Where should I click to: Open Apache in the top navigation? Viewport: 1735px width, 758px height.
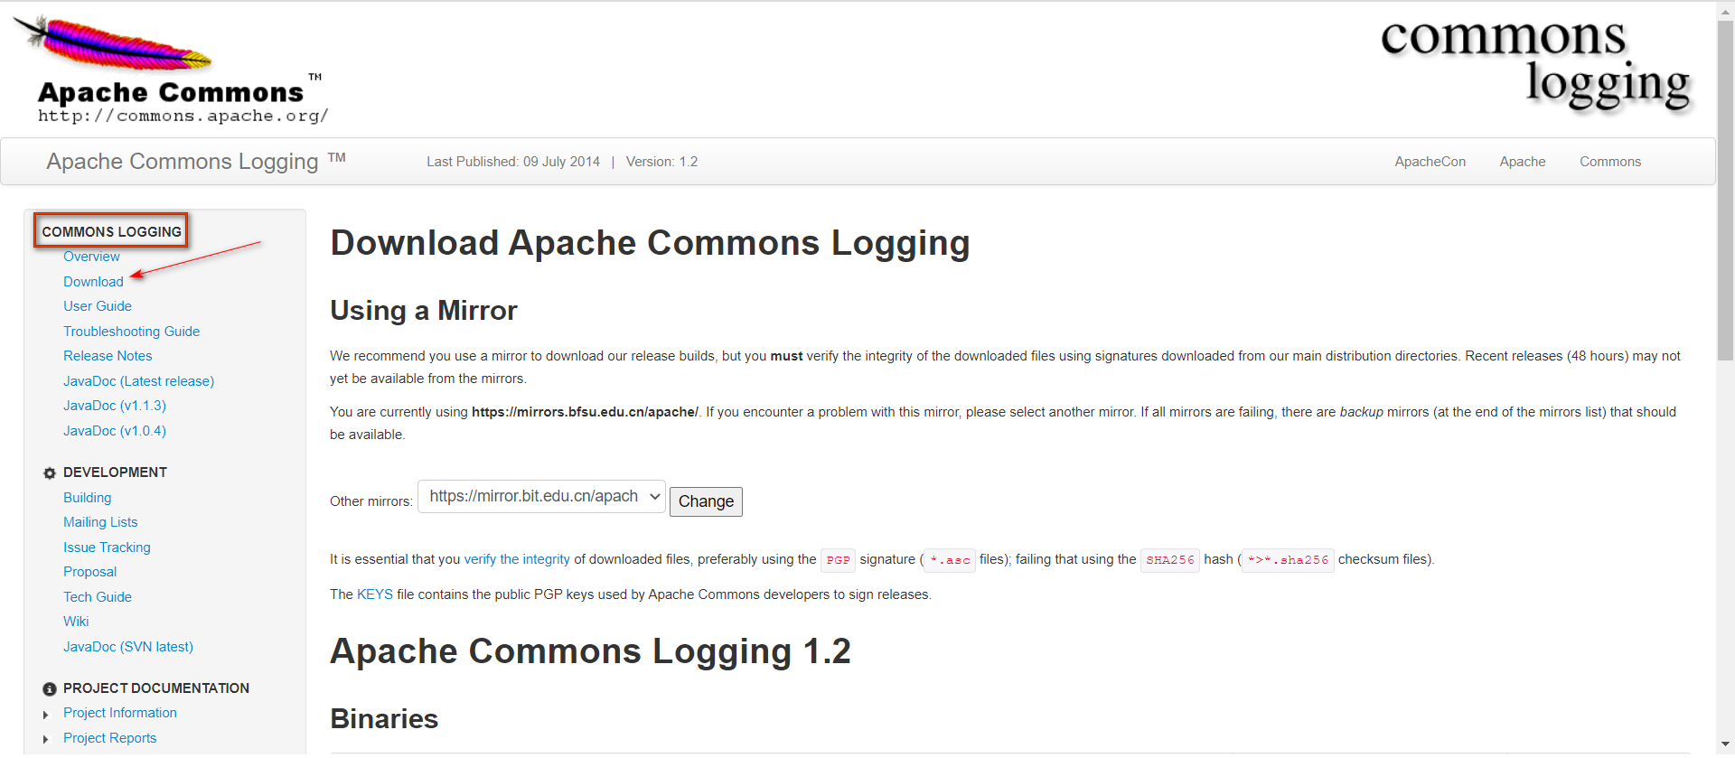pyautogui.click(x=1523, y=162)
